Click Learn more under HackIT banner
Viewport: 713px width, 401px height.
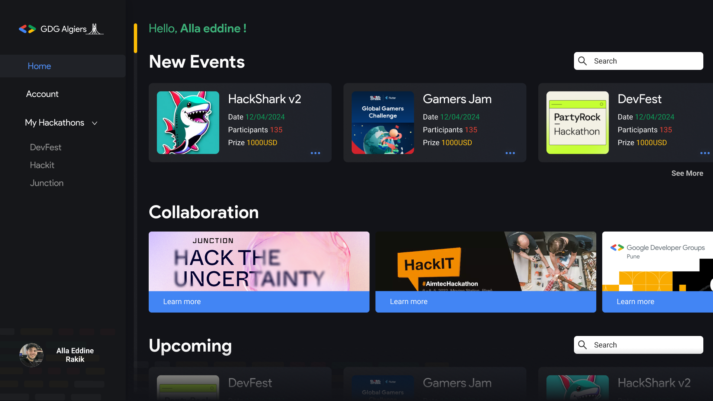click(x=409, y=302)
